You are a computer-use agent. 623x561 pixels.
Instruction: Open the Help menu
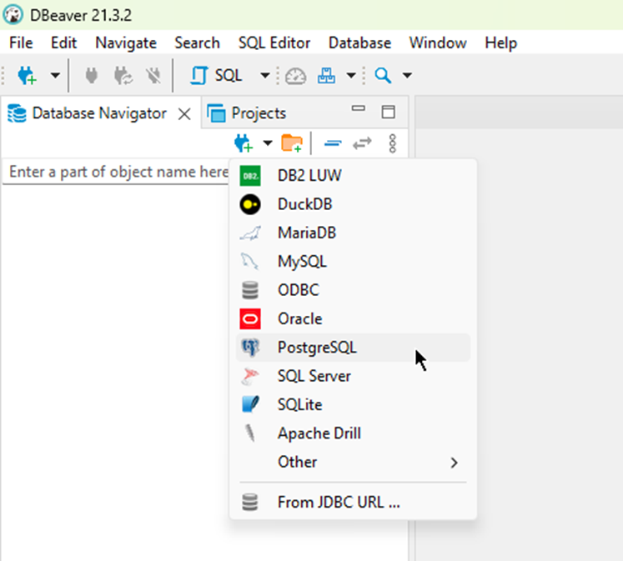click(500, 43)
